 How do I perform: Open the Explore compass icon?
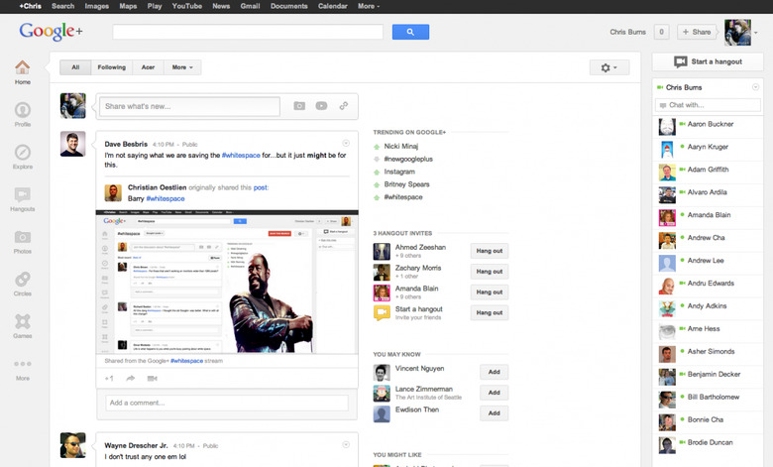[22, 152]
